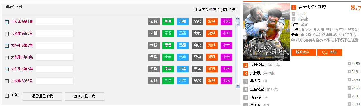Click 云播 button for episode 1
Screen dimensions: 361x106
[x=154, y=22]
